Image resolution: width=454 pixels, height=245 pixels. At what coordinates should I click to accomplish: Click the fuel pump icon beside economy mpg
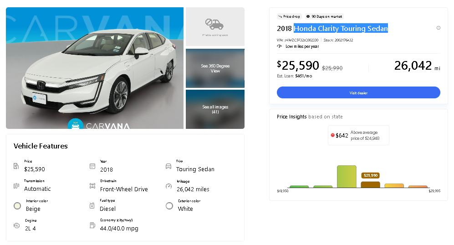(92, 225)
